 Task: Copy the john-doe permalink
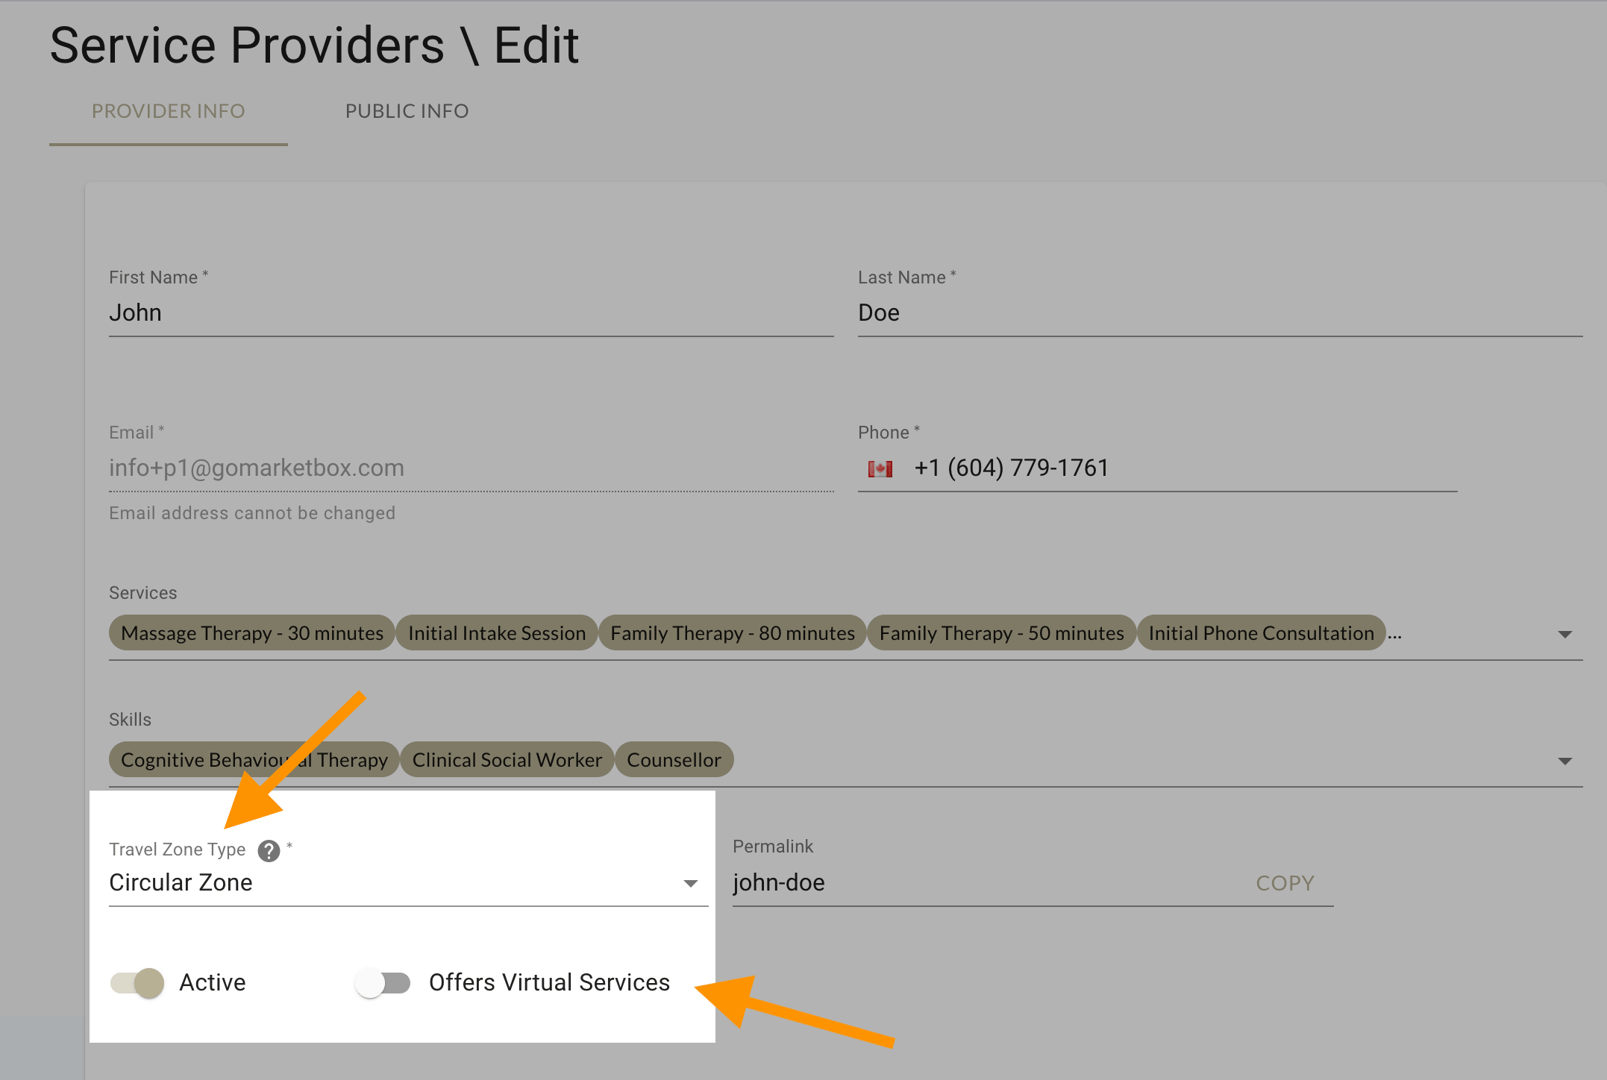[x=1285, y=882]
